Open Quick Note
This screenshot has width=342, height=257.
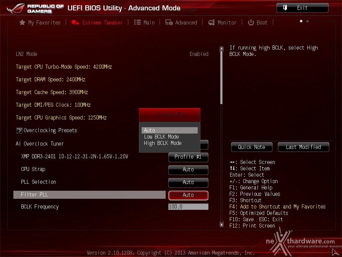pos(252,147)
